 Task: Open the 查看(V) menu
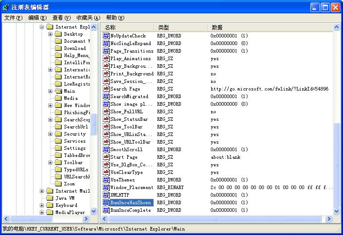[62, 18]
